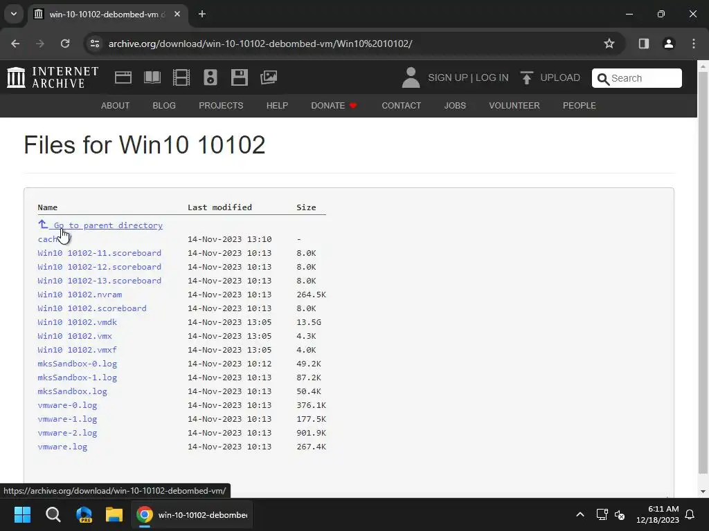Click SIGN UP link

coord(448,77)
